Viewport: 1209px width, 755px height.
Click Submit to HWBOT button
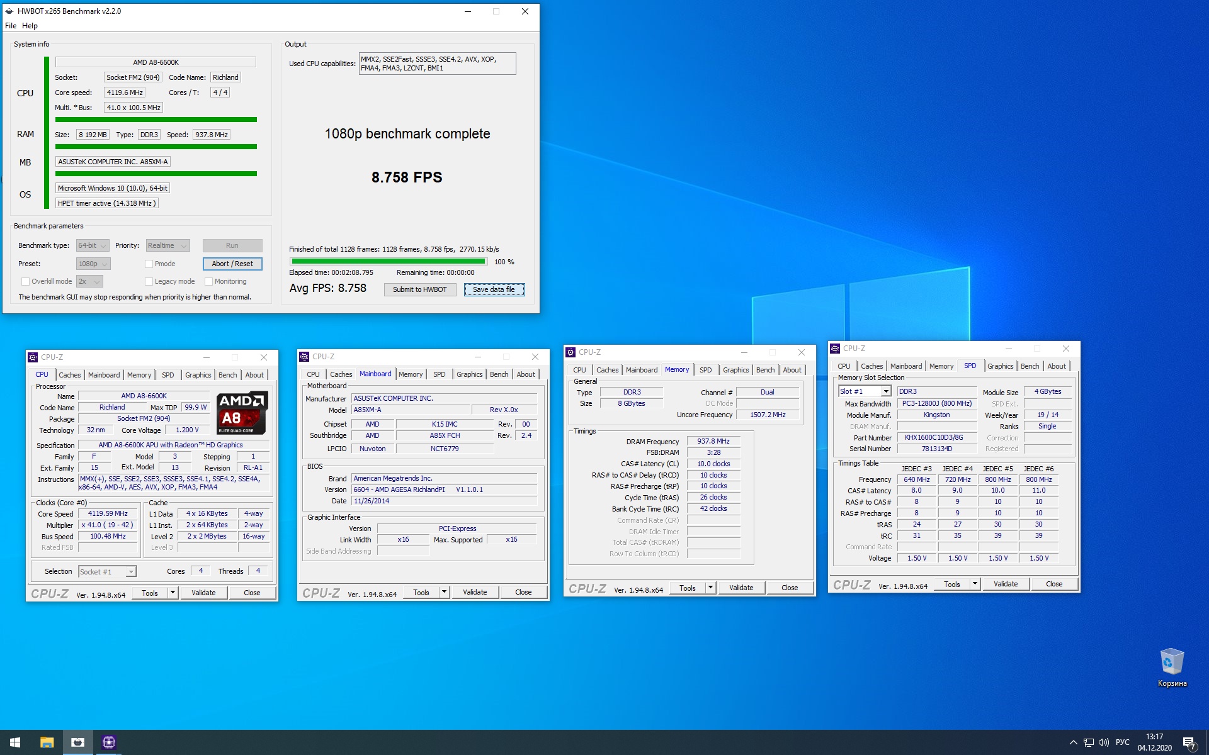pos(420,289)
